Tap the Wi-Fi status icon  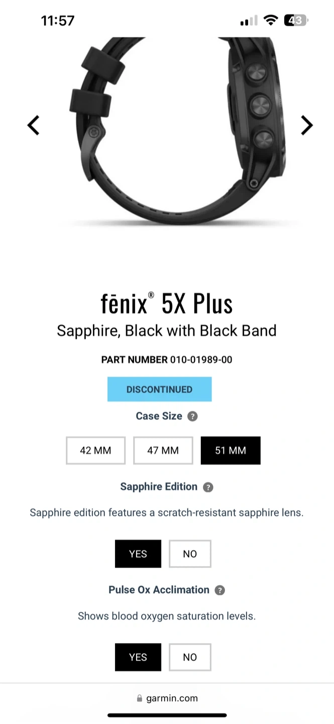[x=271, y=21]
